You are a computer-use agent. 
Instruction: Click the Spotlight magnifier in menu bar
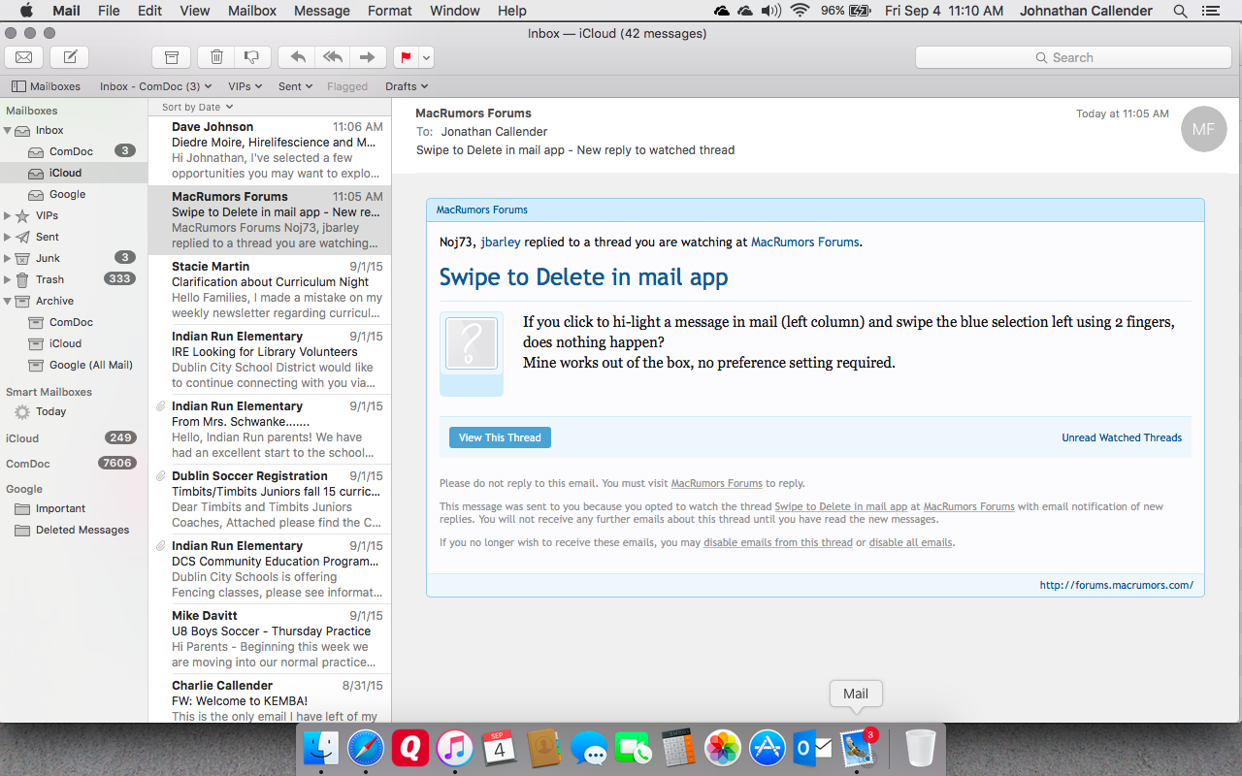(x=1180, y=11)
